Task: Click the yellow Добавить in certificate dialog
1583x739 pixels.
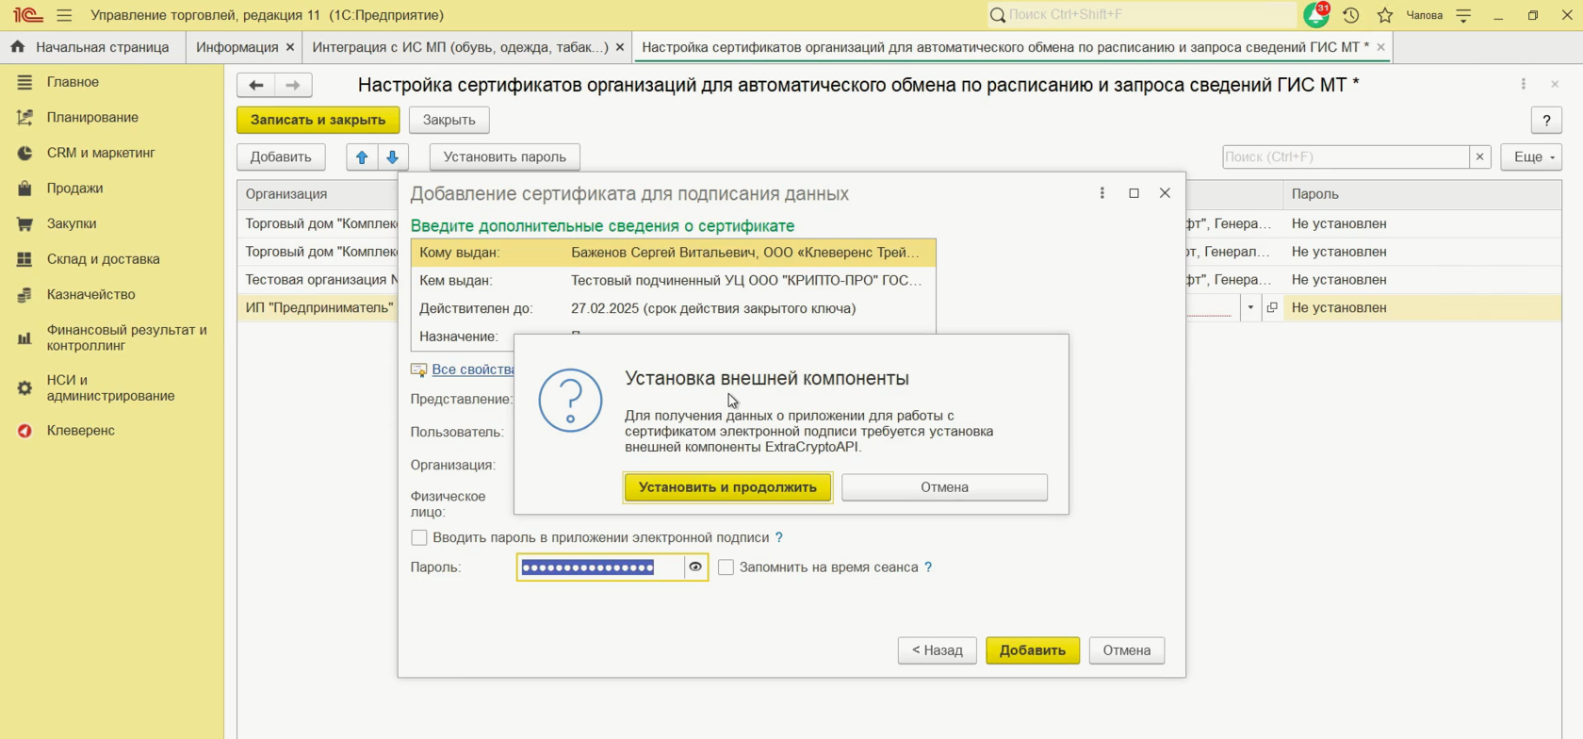Action: (x=1032, y=650)
